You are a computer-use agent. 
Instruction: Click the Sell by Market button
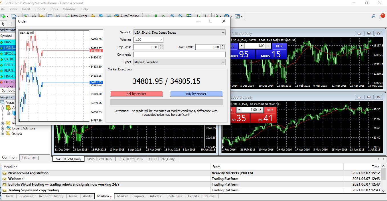click(136, 94)
